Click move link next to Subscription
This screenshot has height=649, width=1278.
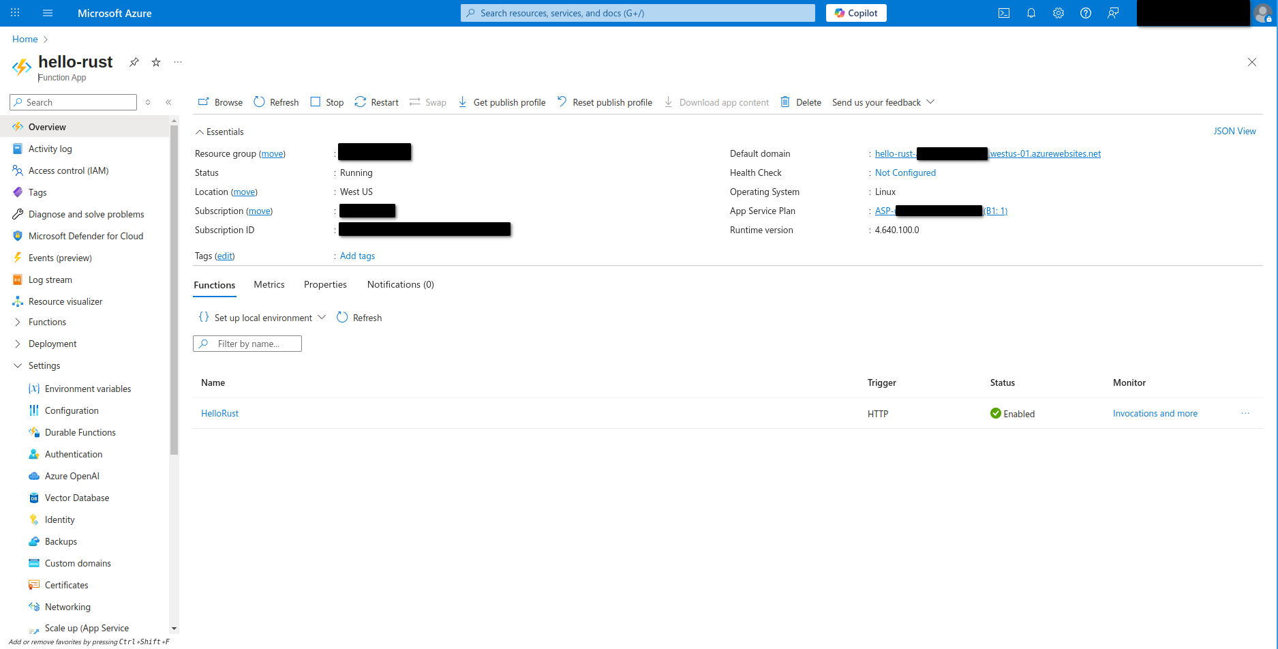pos(259,211)
